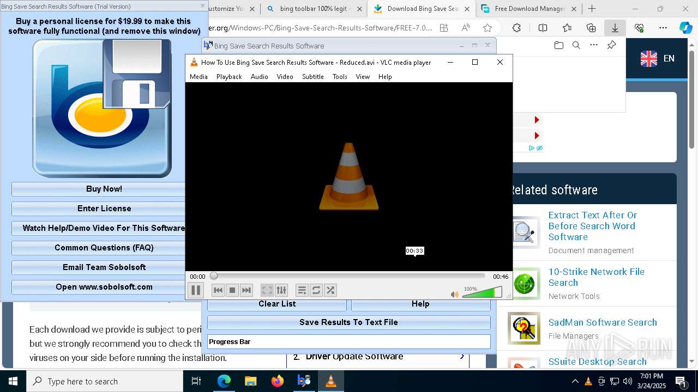Click the Clear List button
698x392 pixels.
277,304
